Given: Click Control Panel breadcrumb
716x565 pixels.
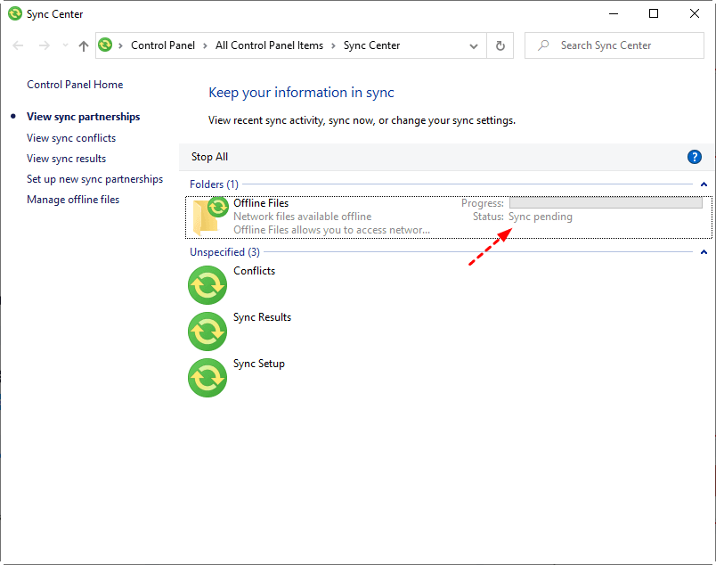Looking at the screenshot, I should 163,45.
